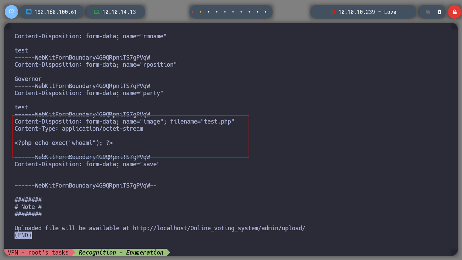The image size is (462, 260).
Task: Click the "test" value under party field
Action: pos(21,107)
